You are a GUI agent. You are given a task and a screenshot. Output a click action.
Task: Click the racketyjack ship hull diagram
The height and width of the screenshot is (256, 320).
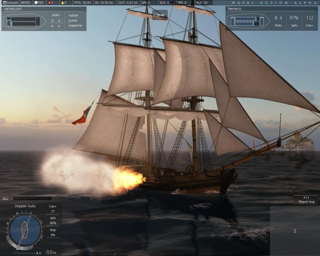(24, 21)
